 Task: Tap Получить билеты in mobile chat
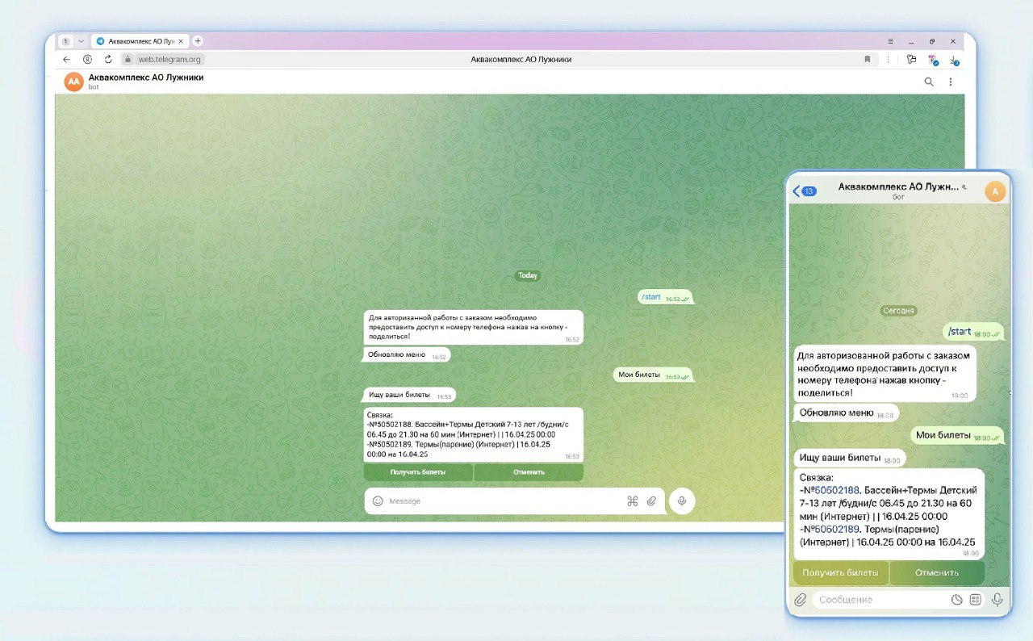[x=841, y=573]
